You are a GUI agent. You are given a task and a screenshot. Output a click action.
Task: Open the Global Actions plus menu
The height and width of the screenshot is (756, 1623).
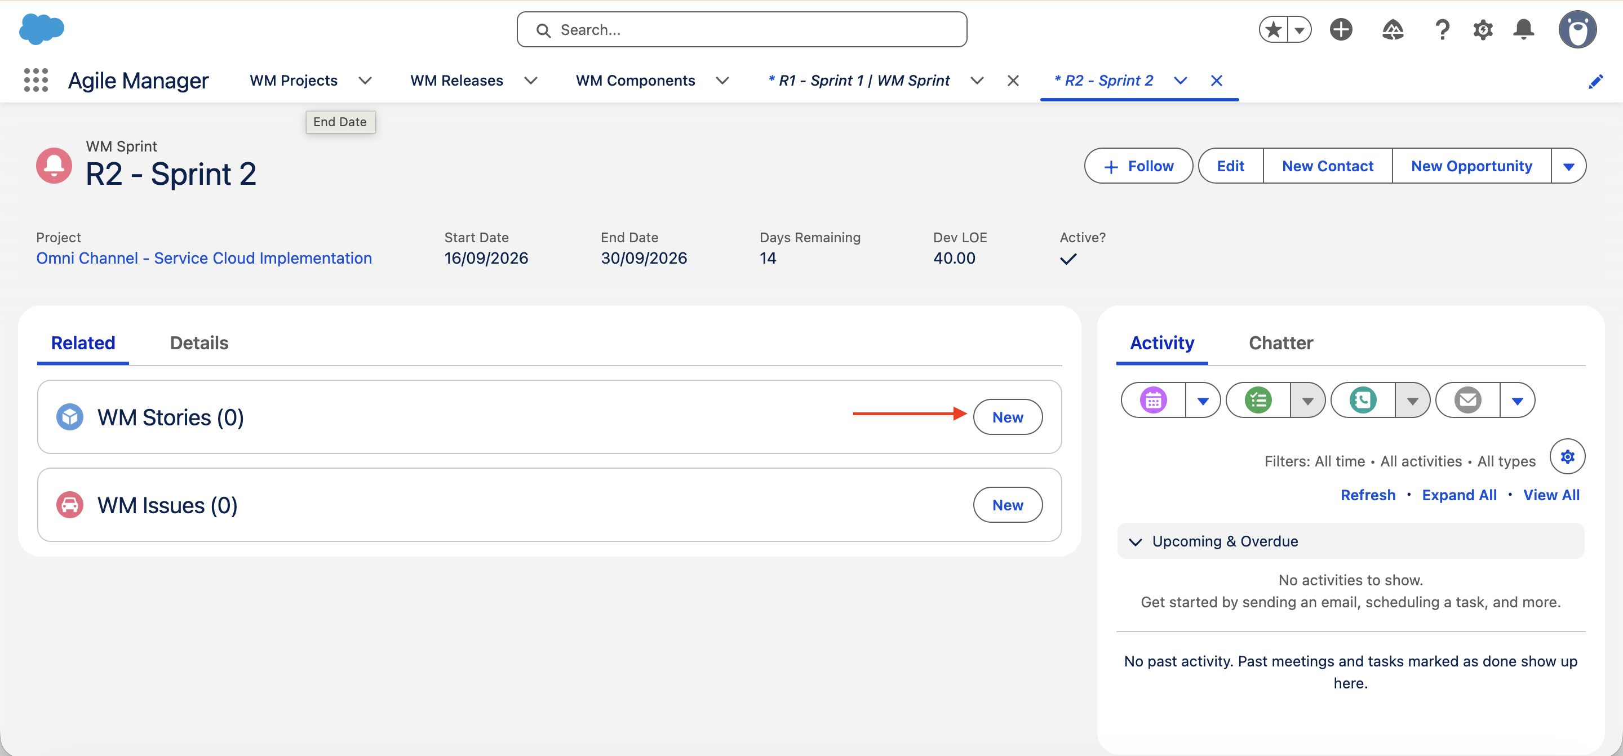tap(1341, 30)
